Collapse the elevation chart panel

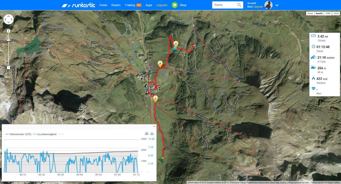pos(154,126)
